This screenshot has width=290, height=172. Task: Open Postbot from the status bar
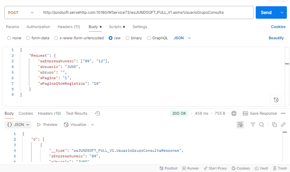click(x=168, y=168)
